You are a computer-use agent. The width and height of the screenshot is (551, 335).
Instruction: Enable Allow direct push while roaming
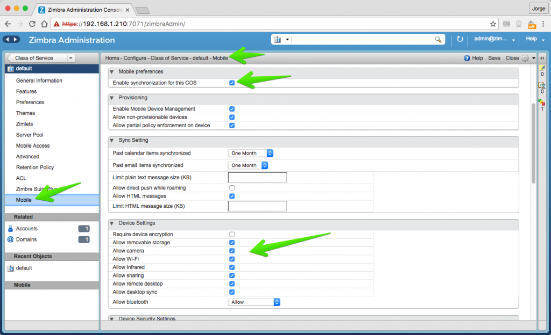232,188
